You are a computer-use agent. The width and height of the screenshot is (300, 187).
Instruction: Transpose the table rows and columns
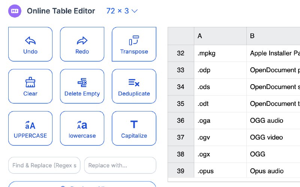[x=134, y=40]
